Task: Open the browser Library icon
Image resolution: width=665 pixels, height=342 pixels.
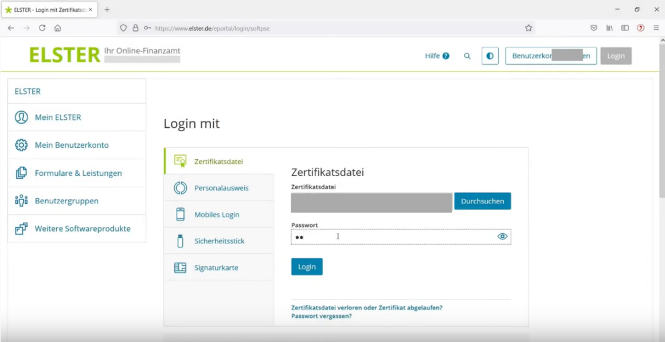Action: [609, 28]
